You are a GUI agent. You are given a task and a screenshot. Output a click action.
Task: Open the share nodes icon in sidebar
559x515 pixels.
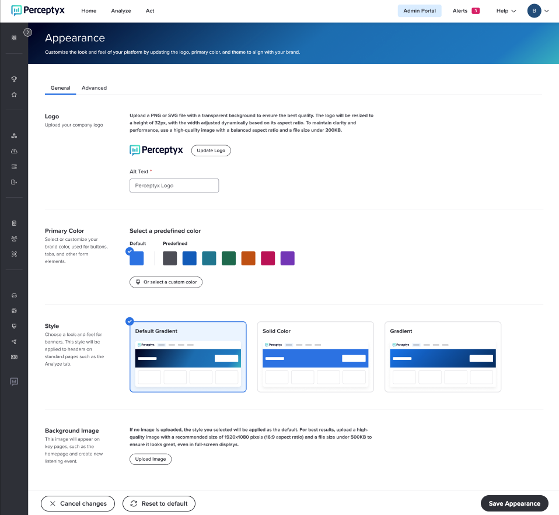pos(14,341)
